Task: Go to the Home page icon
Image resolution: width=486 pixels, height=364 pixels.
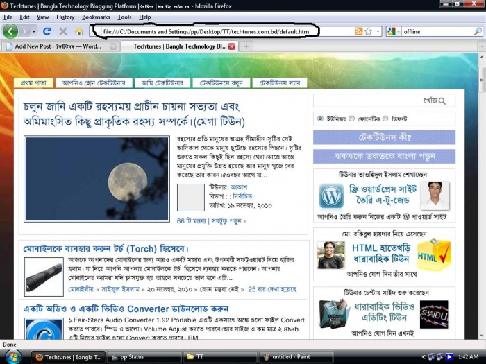Action: (79, 31)
